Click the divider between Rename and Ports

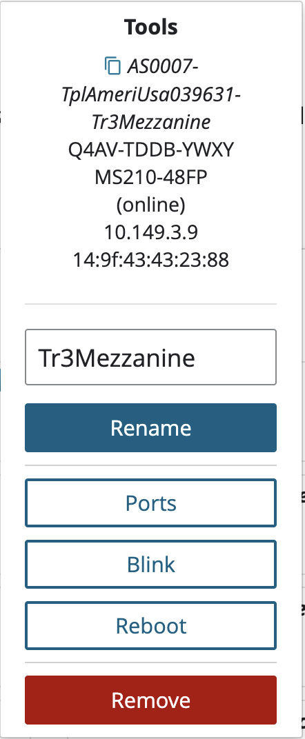(x=151, y=465)
